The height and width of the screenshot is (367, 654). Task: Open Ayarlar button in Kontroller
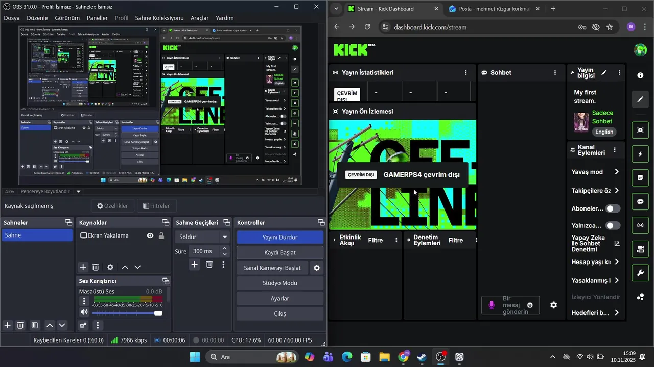pos(280,298)
